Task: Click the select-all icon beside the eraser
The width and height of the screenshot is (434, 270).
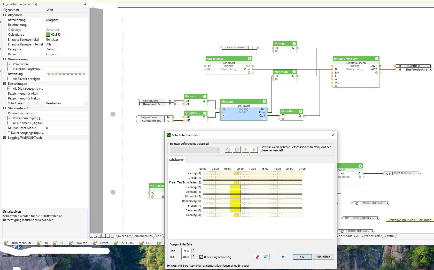Action: 266,257
